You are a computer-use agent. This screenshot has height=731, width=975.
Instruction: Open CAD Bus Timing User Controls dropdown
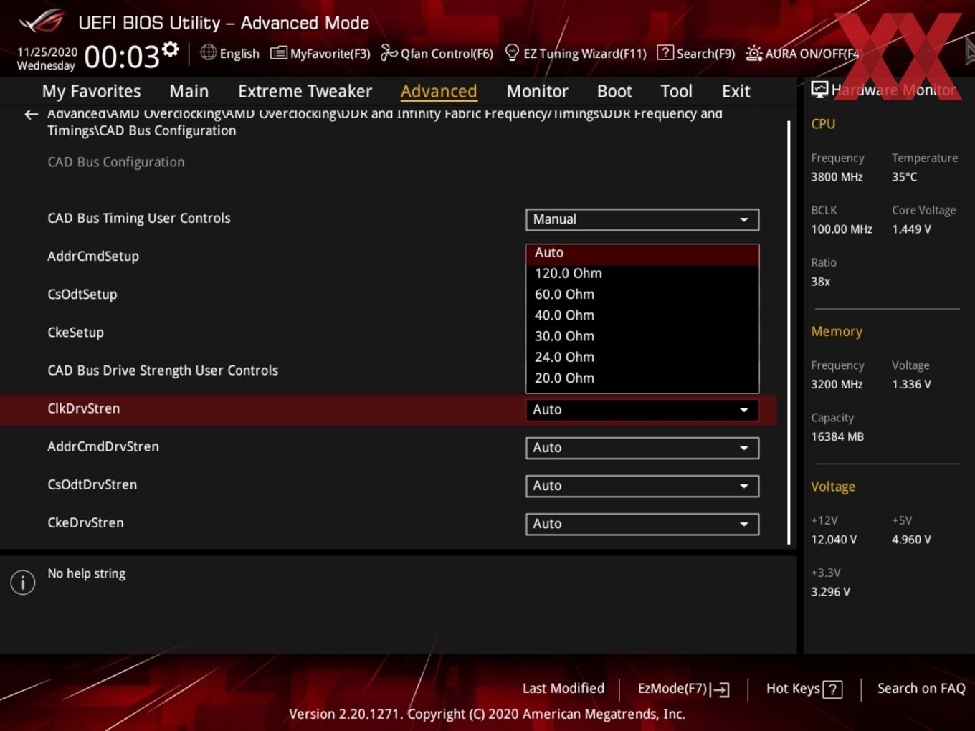[x=642, y=219]
